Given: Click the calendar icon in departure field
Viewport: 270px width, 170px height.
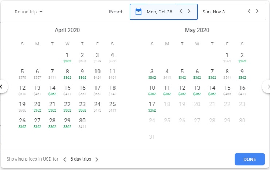Looking at the screenshot, I should click(x=138, y=12).
